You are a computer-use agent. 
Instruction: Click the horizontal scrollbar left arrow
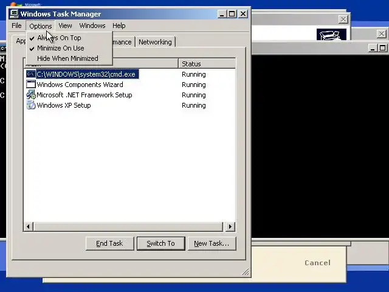[x=29, y=226]
